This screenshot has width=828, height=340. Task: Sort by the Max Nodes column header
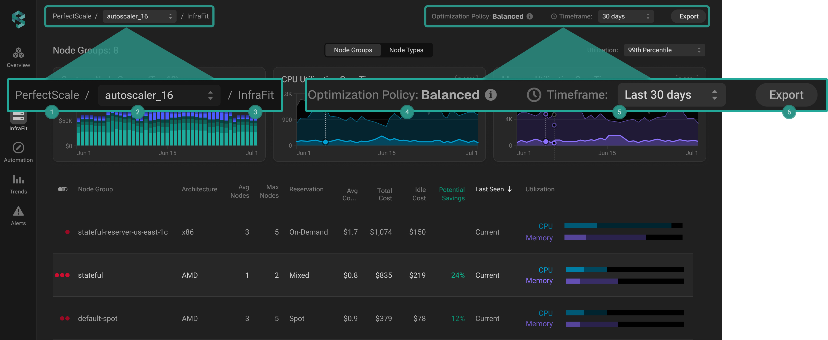269,191
